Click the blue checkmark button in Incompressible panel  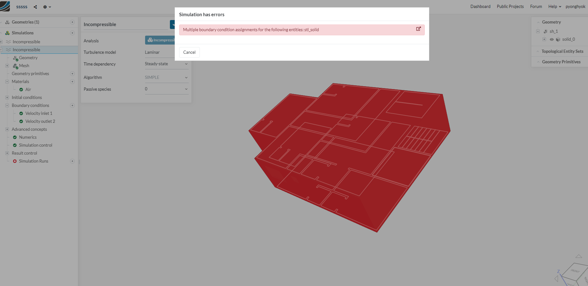(x=172, y=24)
